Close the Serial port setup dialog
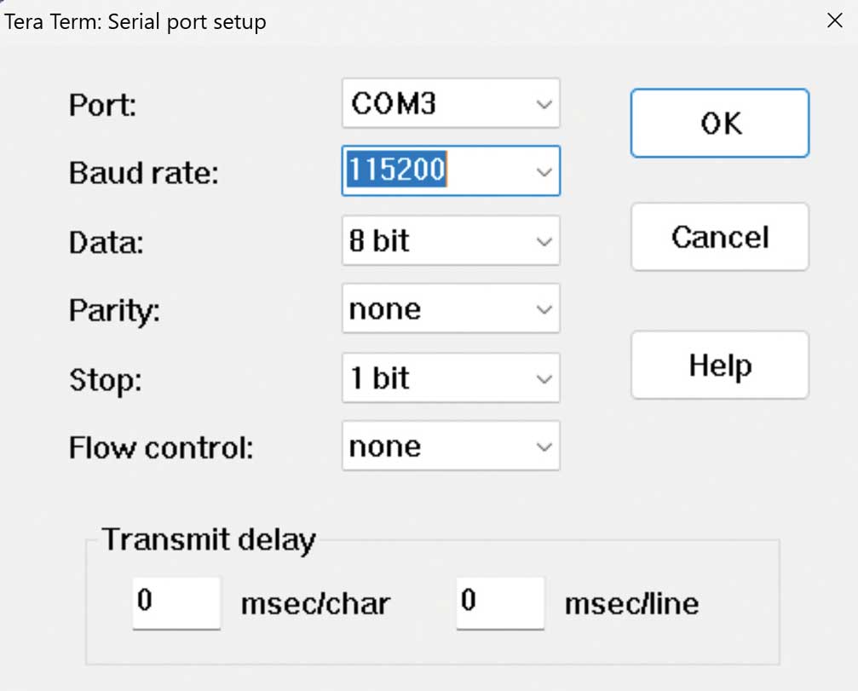 click(835, 21)
